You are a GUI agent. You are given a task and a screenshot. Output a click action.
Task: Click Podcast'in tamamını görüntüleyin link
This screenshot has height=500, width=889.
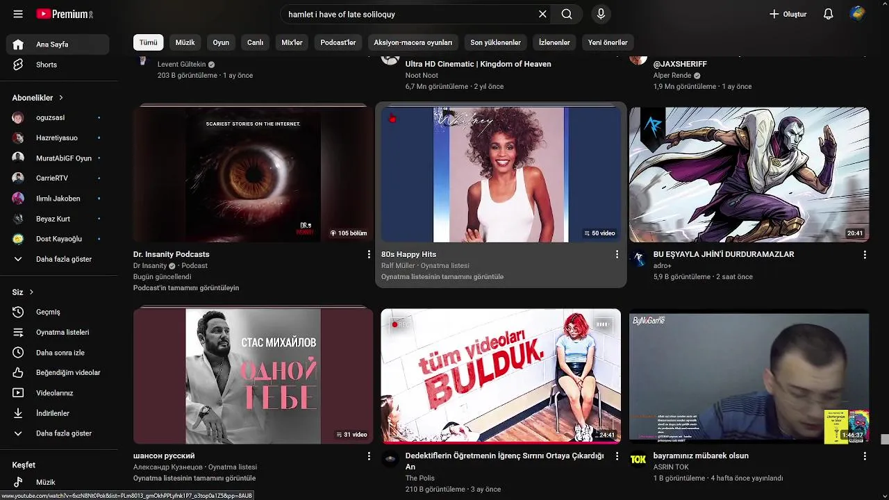pyautogui.click(x=186, y=288)
